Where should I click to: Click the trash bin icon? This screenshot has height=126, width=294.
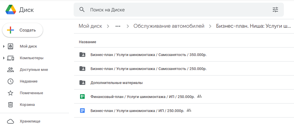tap(10, 105)
